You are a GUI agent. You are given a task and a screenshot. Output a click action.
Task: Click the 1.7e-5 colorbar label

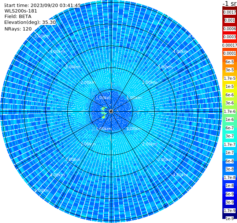pyautogui.click(x=230, y=78)
